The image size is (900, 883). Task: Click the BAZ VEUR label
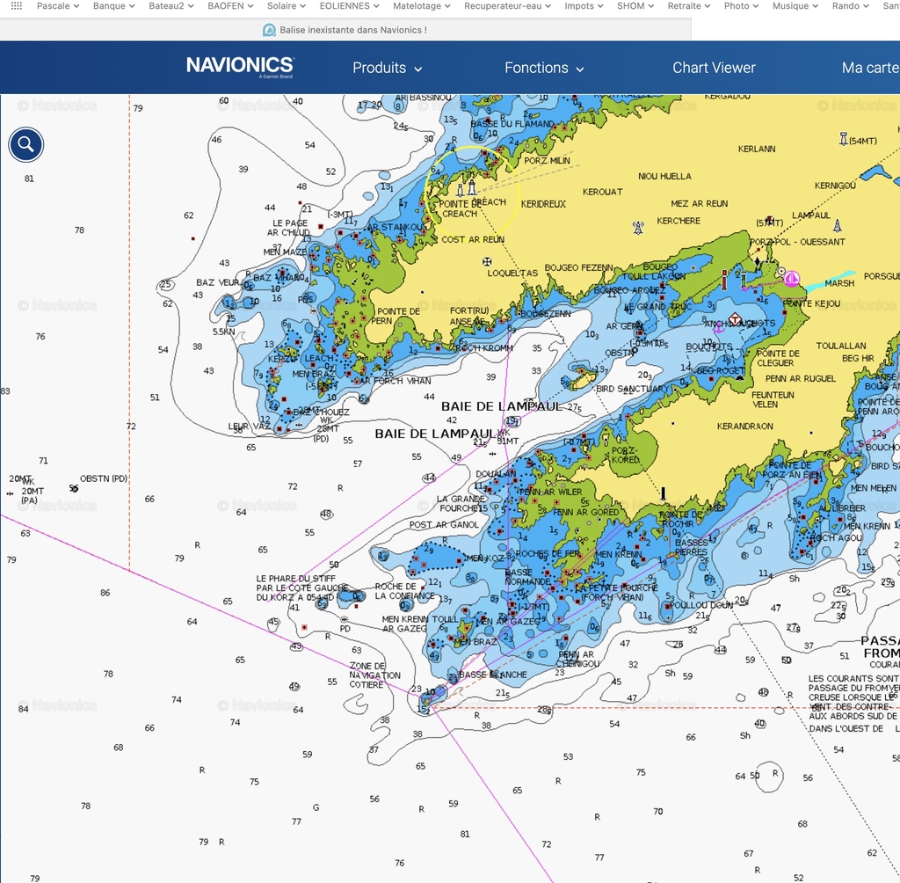[218, 282]
